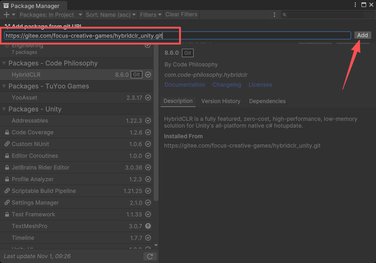Click the package search field
Viewport: 376px width, 263px height.
328,15
